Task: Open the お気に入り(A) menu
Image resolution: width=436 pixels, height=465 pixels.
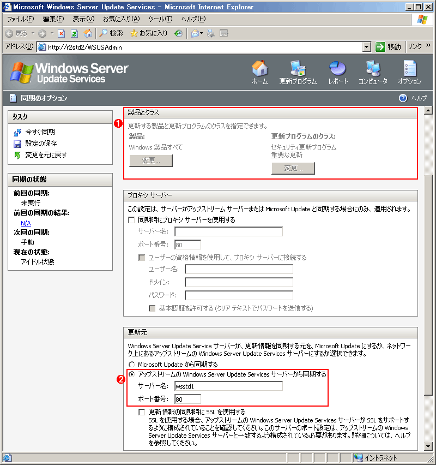Action: tap(122, 19)
